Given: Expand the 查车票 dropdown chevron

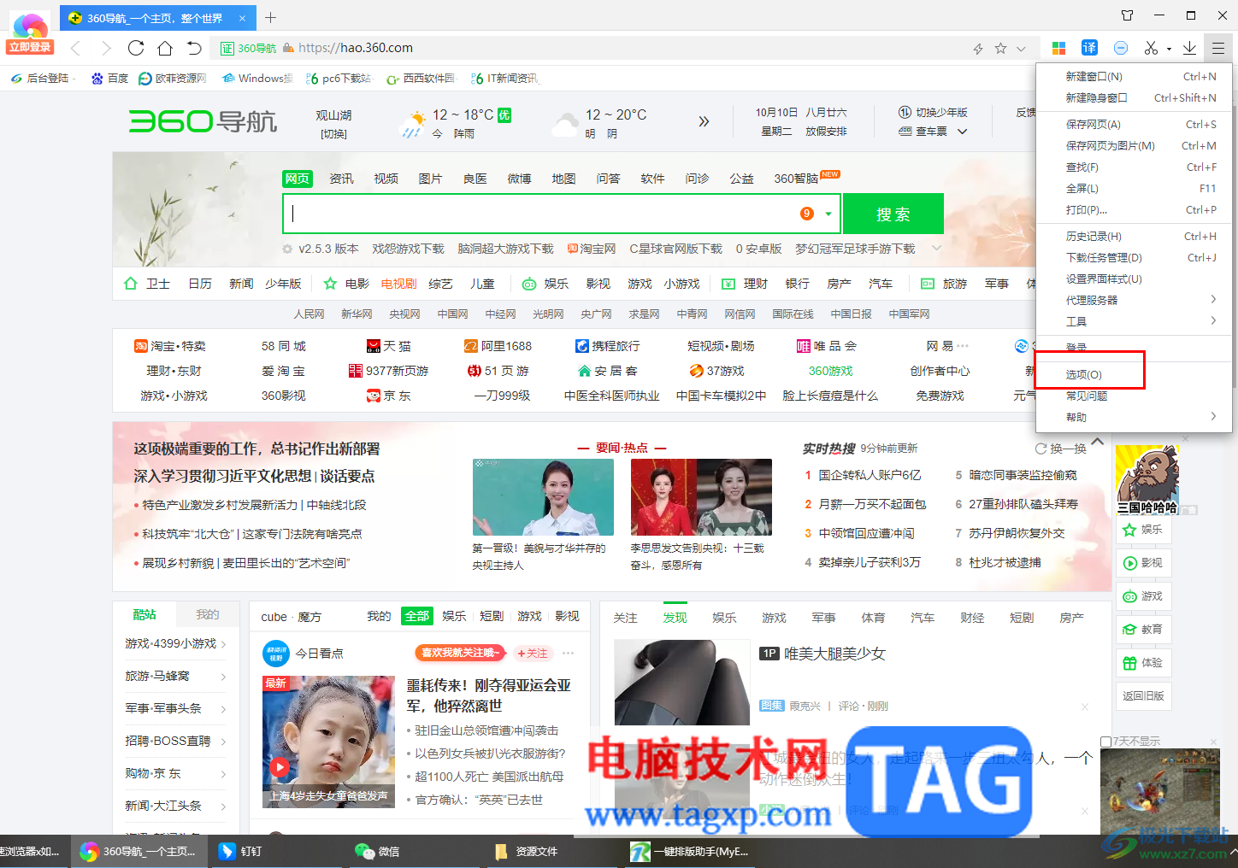Looking at the screenshot, I should tap(962, 132).
